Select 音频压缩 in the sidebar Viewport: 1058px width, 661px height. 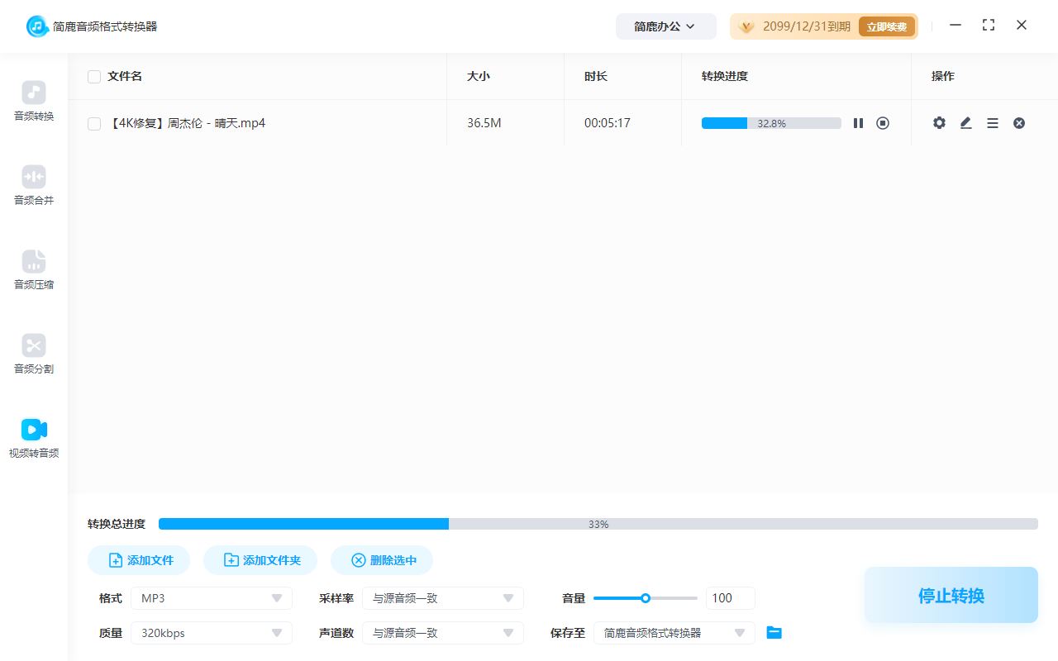coord(33,269)
